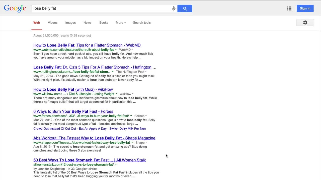321x180 pixels.
Task: Open Search tools options
Action: click(142, 22)
